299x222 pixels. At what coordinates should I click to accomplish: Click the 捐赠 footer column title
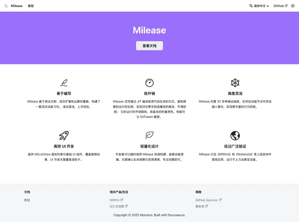click(198, 192)
